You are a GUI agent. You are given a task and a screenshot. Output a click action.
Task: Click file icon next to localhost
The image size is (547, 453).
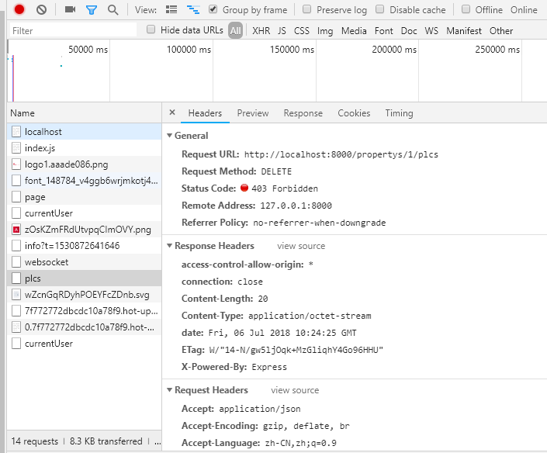16,131
